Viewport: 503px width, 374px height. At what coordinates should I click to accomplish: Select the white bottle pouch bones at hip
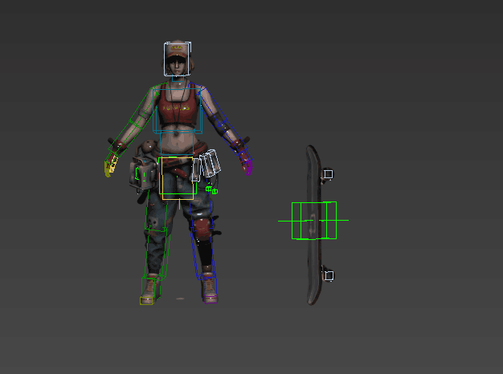(x=206, y=166)
